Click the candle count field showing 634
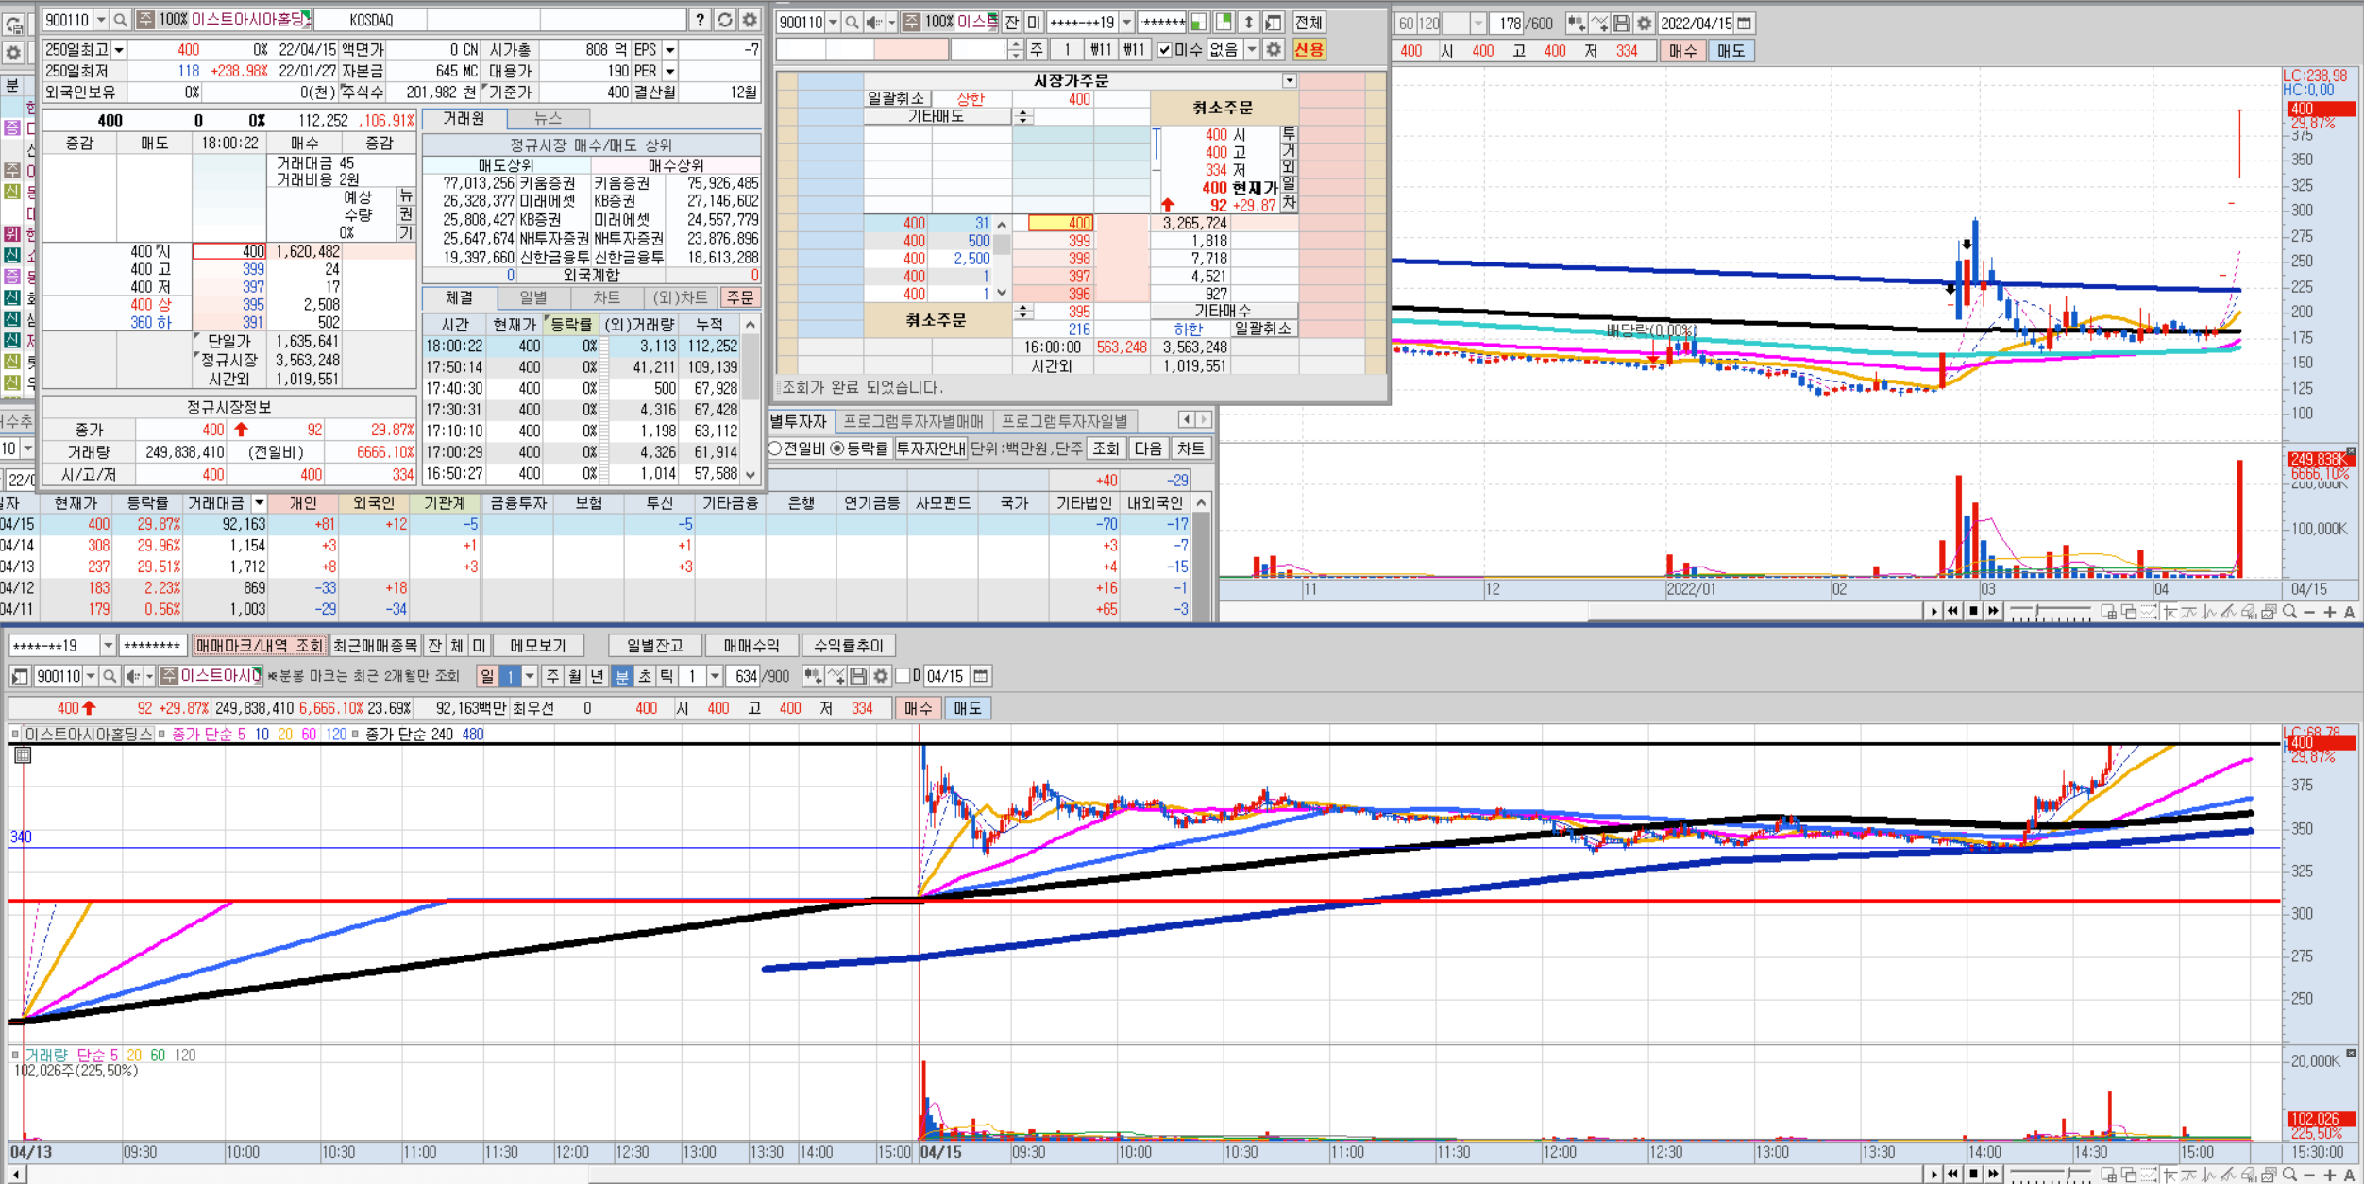2364x1184 pixels. (745, 676)
